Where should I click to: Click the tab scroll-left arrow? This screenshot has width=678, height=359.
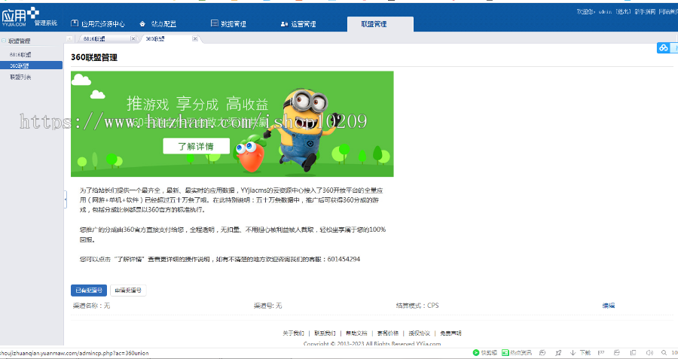click(69, 39)
